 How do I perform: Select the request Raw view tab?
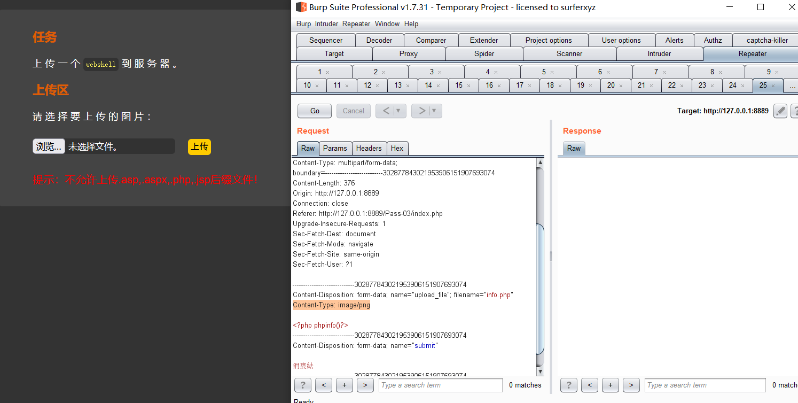coord(308,148)
